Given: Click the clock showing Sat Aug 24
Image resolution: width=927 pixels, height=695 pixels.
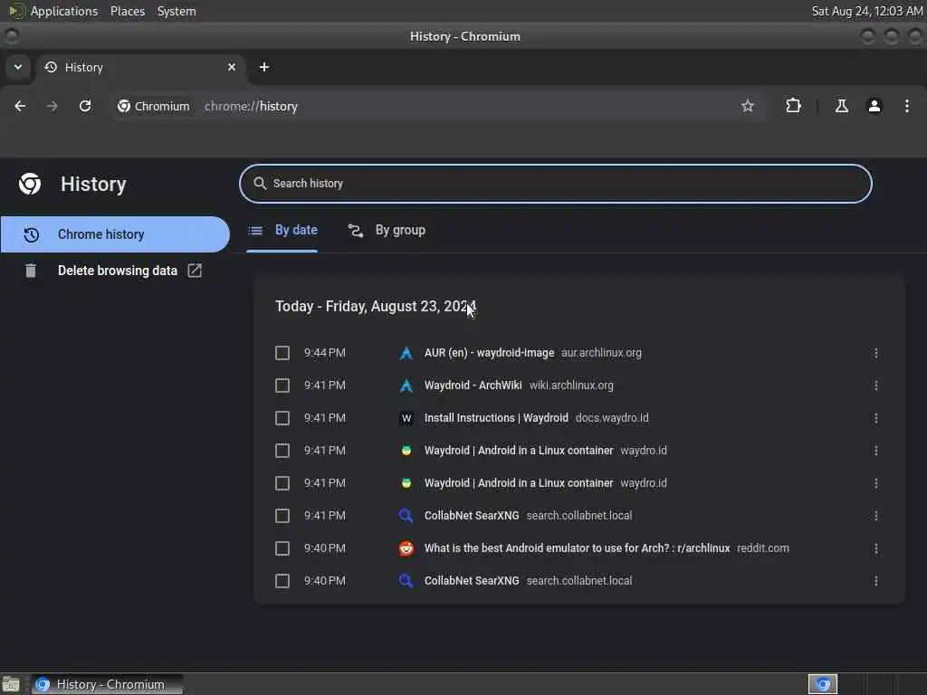Looking at the screenshot, I should point(866,11).
